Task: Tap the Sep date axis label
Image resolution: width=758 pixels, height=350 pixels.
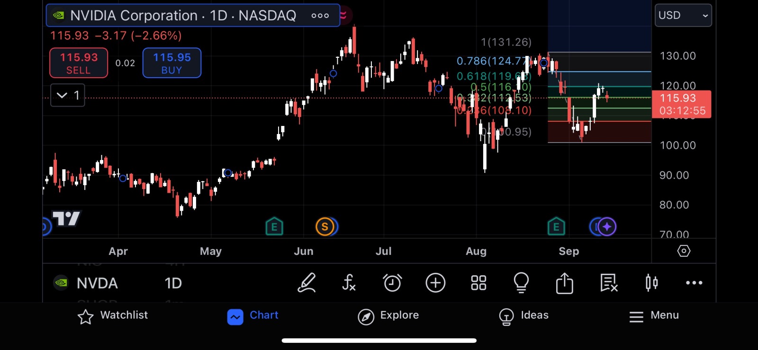Action: [x=569, y=251]
